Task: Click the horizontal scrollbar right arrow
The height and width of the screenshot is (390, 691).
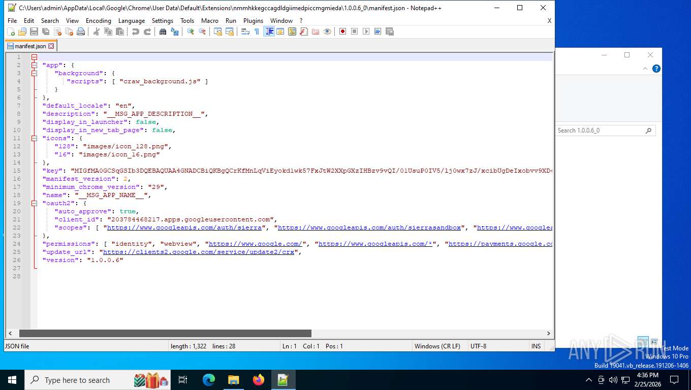Action: click(549, 334)
